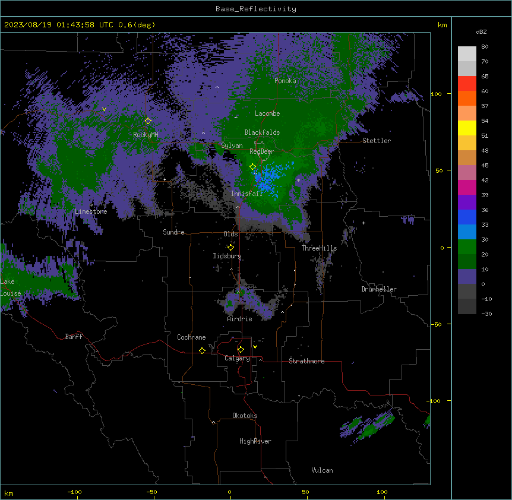Select the slate purple 10–0 dBZ legend swatch
512x500 pixels.
(x=467, y=277)
